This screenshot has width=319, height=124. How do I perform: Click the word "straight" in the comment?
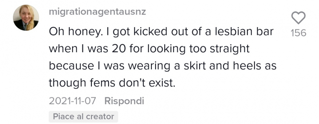click(229, 50)
